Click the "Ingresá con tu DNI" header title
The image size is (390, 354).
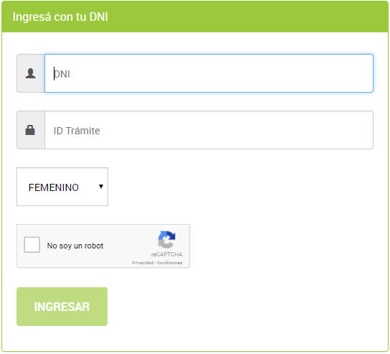click(x=60, y=17)
